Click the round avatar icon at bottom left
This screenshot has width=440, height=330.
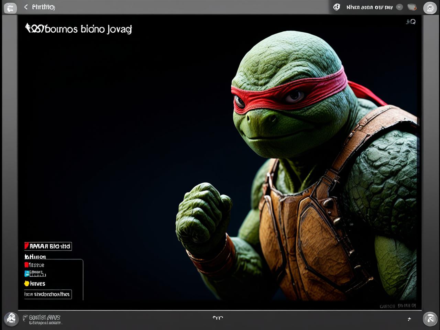(11, 319)
